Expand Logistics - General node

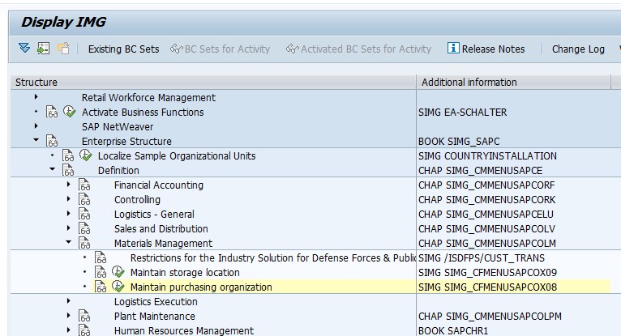tap(69, 214)
